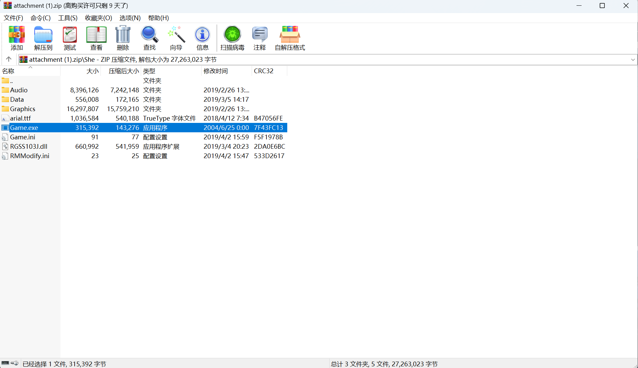Click the archive path address field
This screenshot has height=368, width=638.
(x=328, y=60)
